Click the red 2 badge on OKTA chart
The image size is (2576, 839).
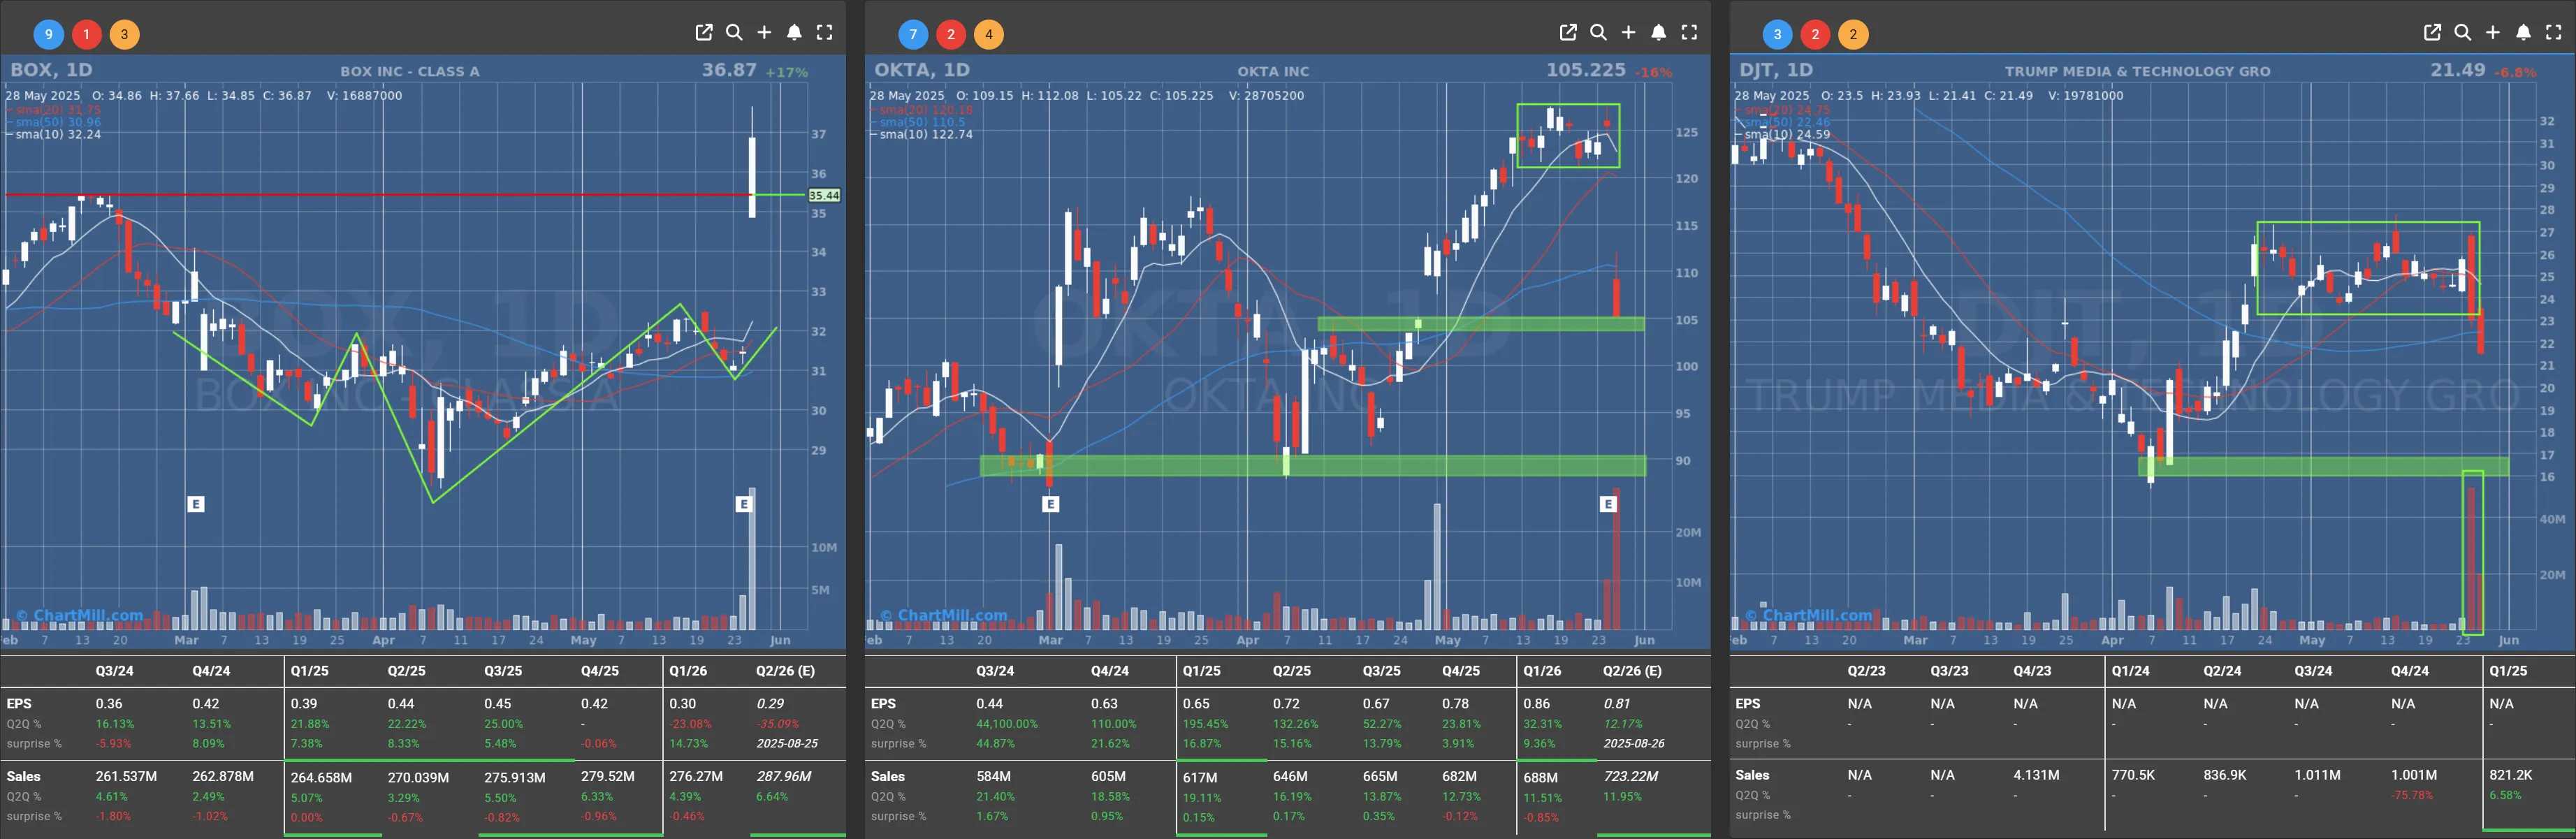click(x=951, y=34)
